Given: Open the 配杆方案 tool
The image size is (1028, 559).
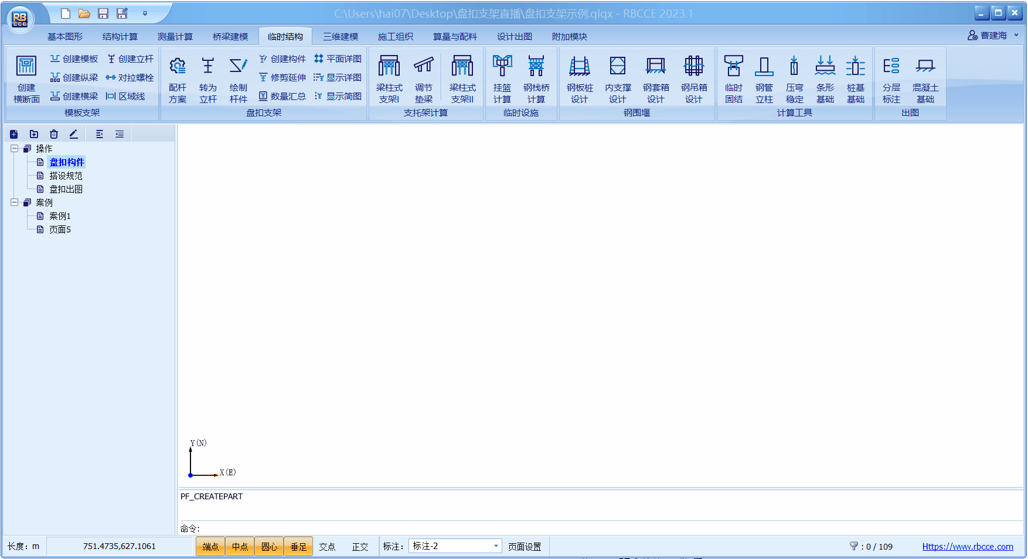Looking at the screenshot, I should pyautogui.click(x=177, y=78).
